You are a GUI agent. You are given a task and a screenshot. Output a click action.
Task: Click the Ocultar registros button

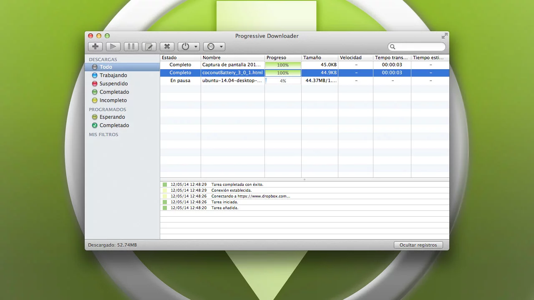coord(418,245)
